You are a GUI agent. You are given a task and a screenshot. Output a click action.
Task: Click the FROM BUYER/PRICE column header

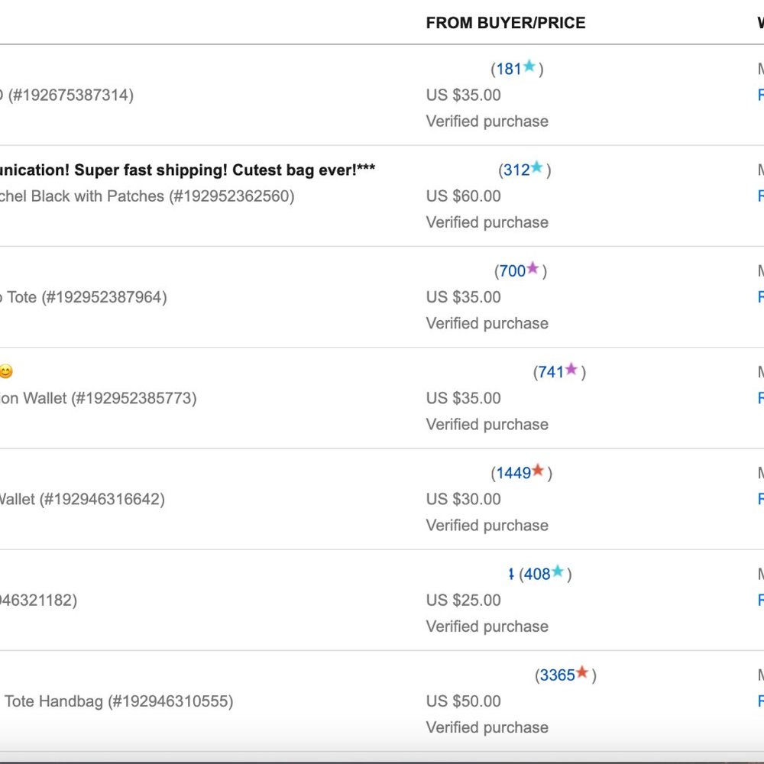(x=506, y=23)
